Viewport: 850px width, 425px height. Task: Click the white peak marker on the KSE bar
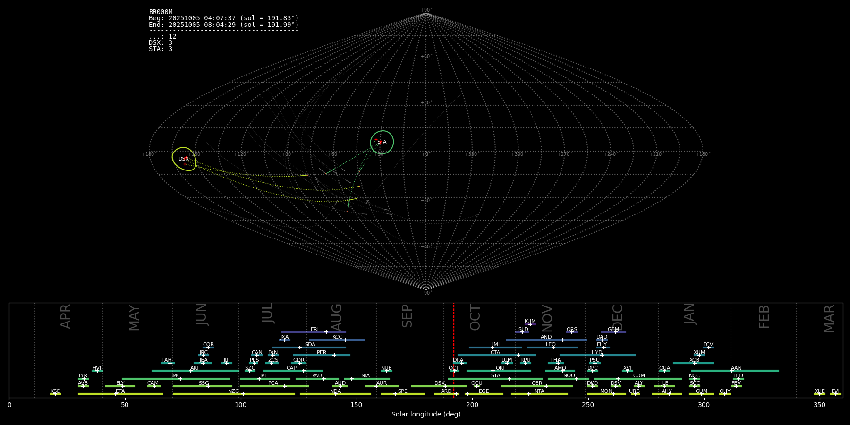point(55,394)
